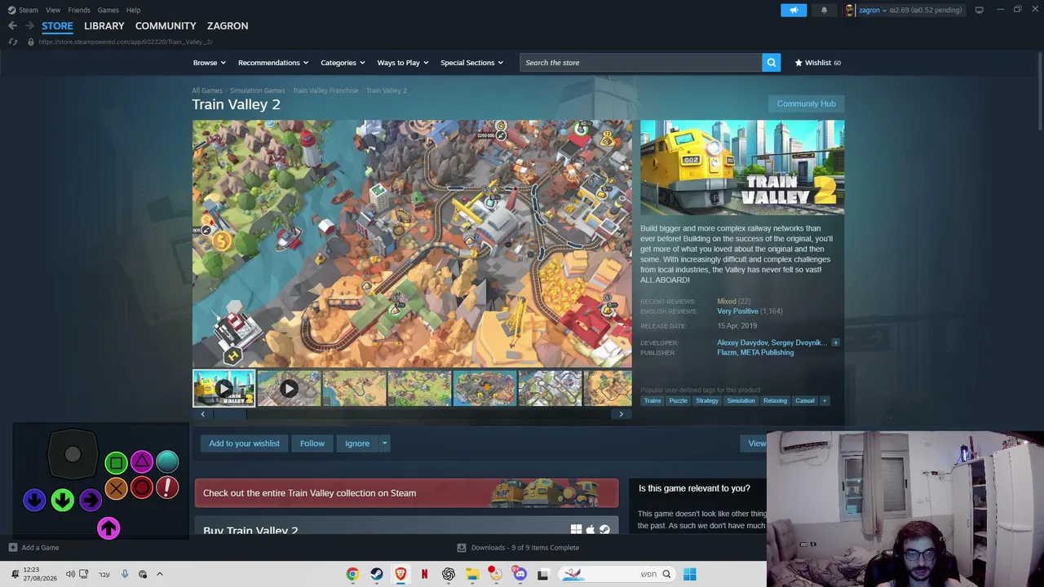
Task: Expand the developer list plus button
Action: (x=835, y=343)
